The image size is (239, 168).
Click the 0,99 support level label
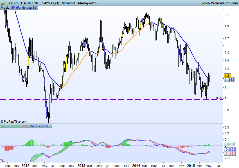click(x=219, y=98)
